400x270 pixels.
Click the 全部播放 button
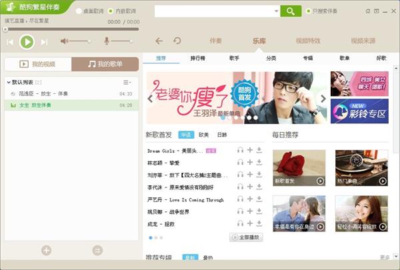pyautogui.click(x=246, y=237)
